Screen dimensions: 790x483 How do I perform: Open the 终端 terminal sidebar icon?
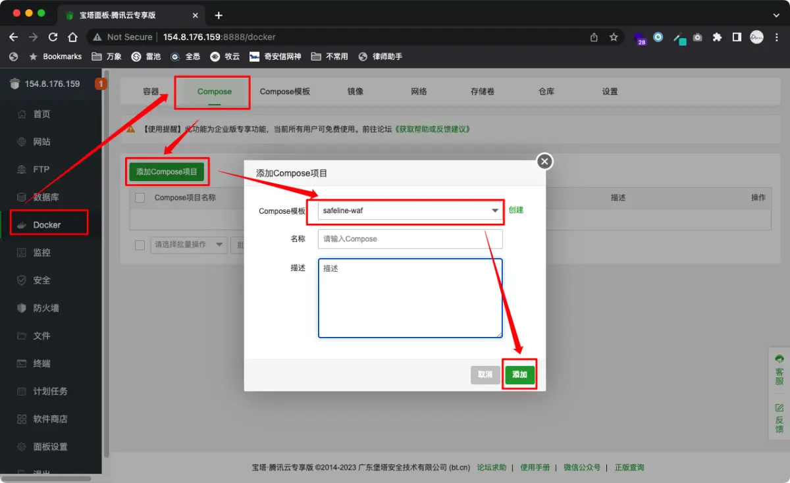pos(22,363)
